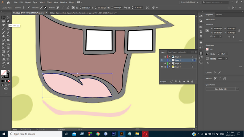Screen dimensions: 244x137
Task: Toggle visibility of Layer 3
Action: (162, 64)
